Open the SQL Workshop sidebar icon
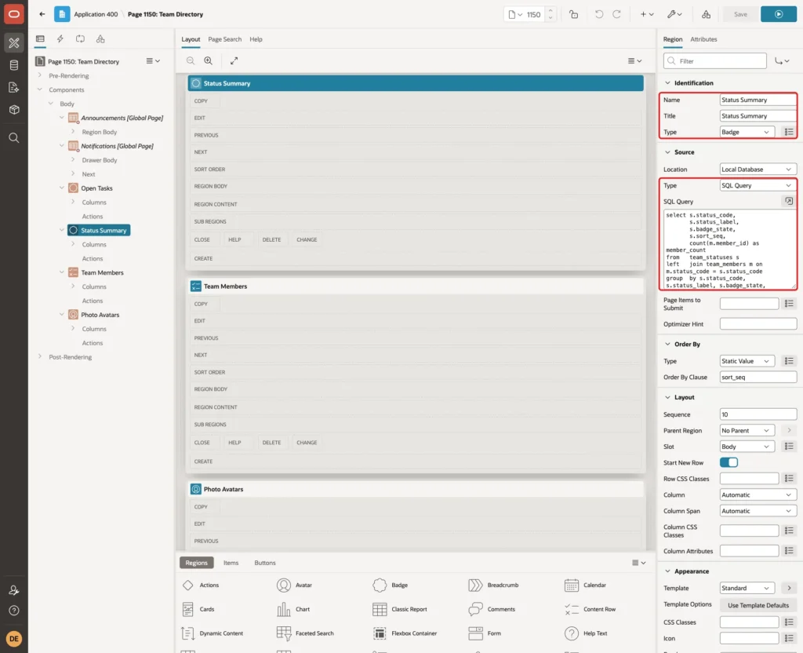 tap(14, 65)
